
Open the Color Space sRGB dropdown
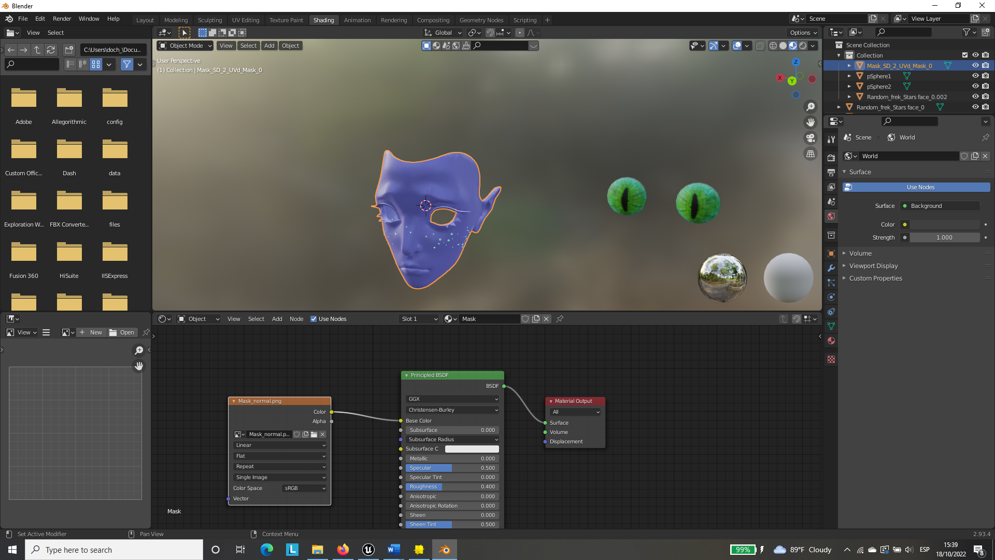305,488
